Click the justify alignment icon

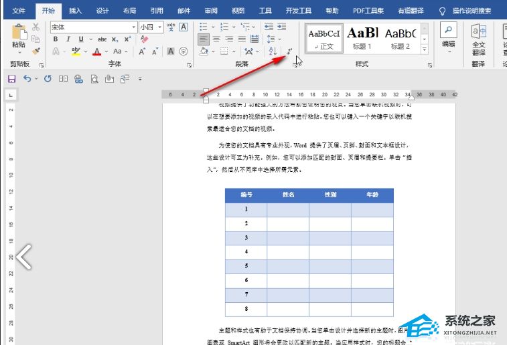coord(242,39)
